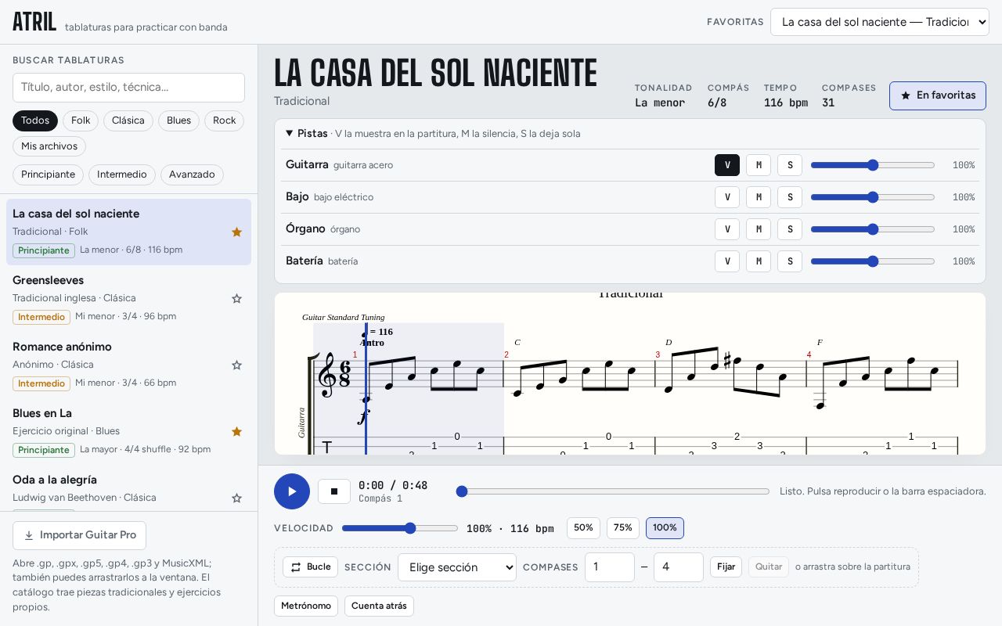Viewport: 1002px width, 626px height.
Task: Set speed to 50%
Action: (x=583, y=528)
